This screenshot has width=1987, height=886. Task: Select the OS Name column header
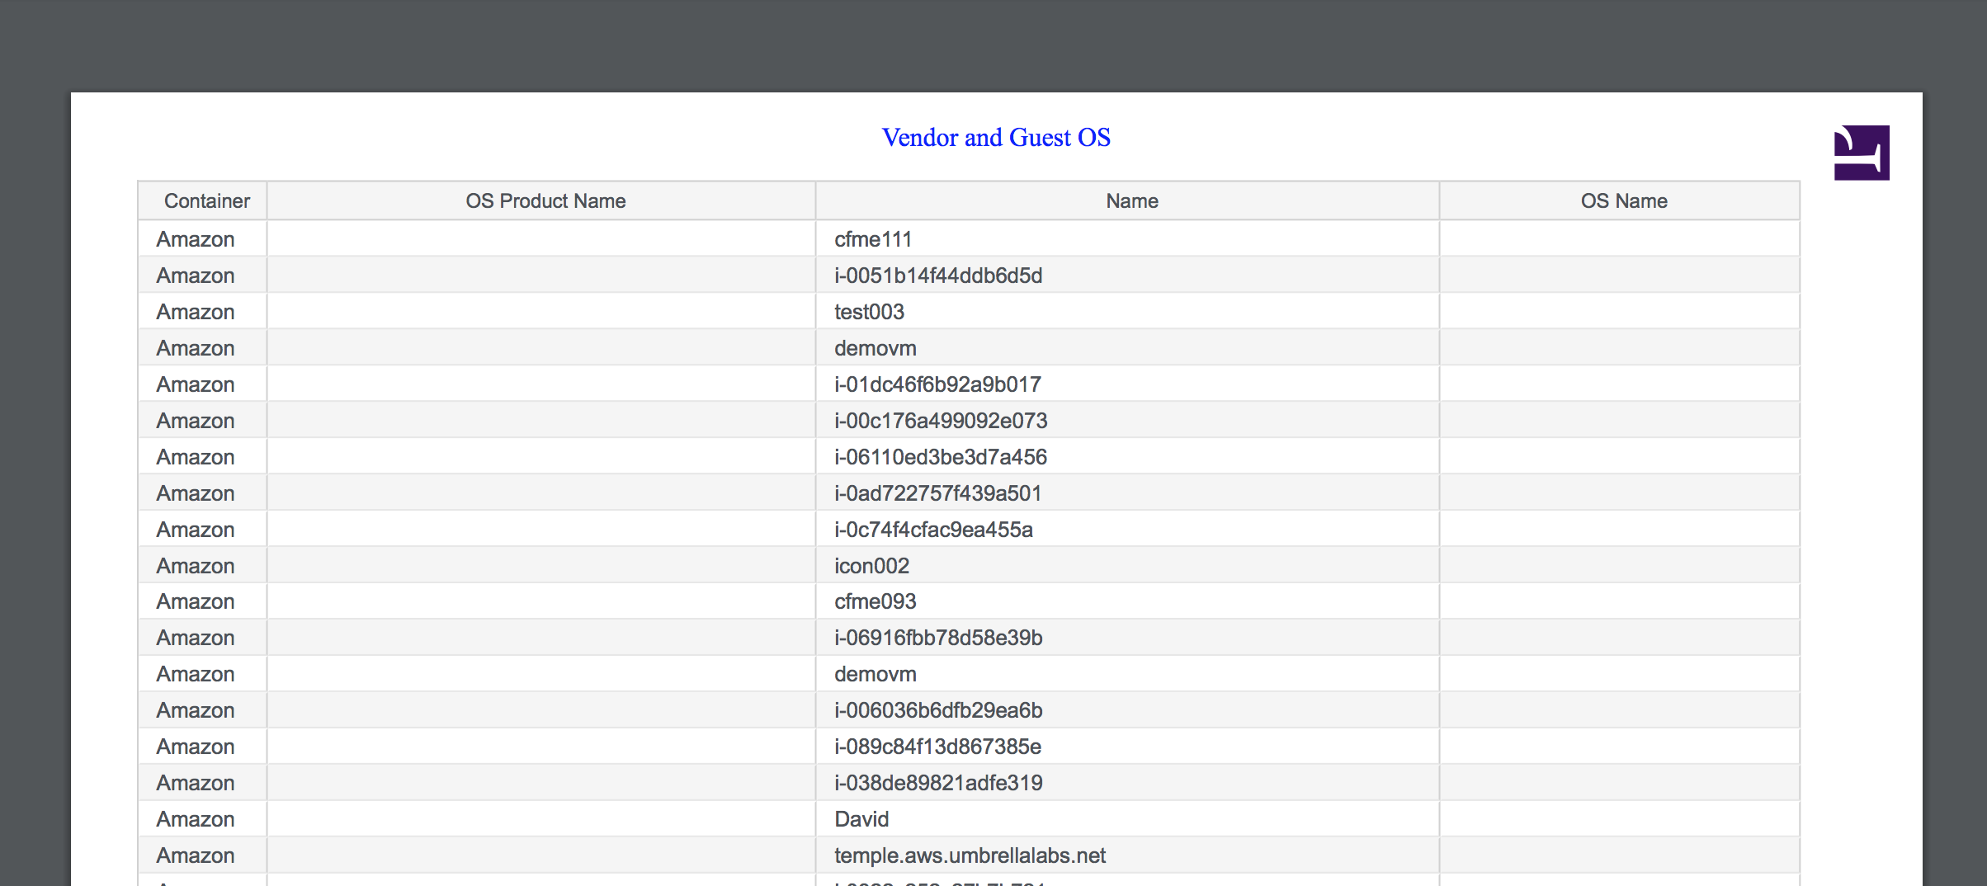point(1620,200)
